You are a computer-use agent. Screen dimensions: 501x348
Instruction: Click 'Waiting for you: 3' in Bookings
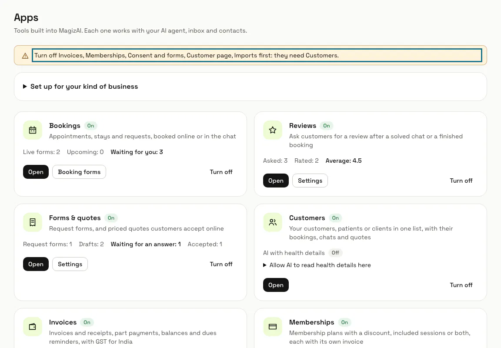pyautogui.click(x=137, y=152)
